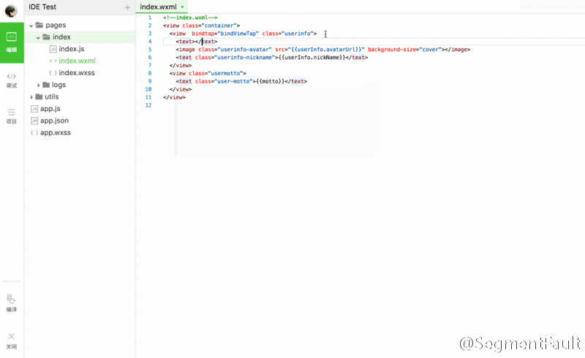Click the {{motto}} expression on line 9

(x=270, y=81)
